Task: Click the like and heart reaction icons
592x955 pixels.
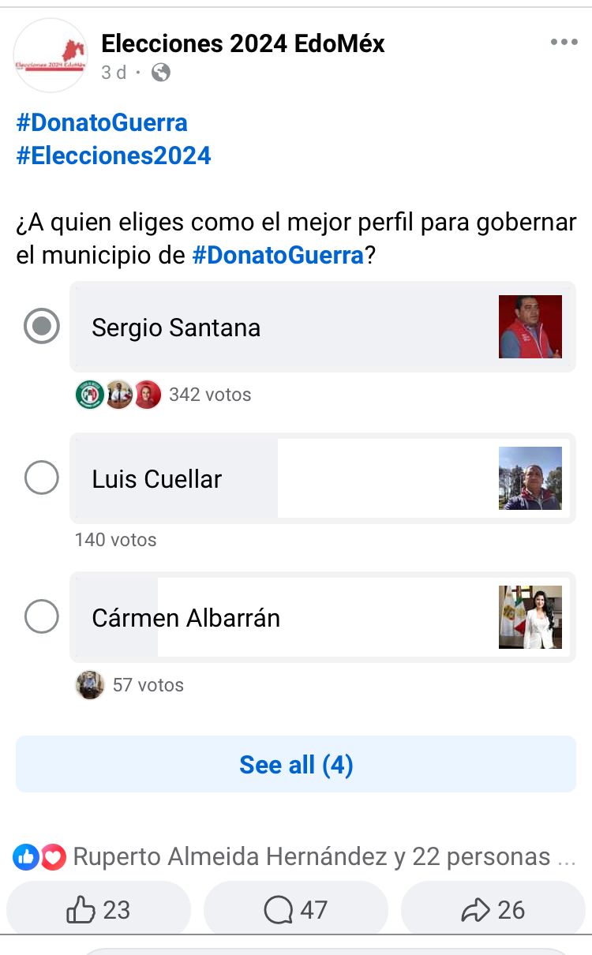Action: tap(39, 856)
